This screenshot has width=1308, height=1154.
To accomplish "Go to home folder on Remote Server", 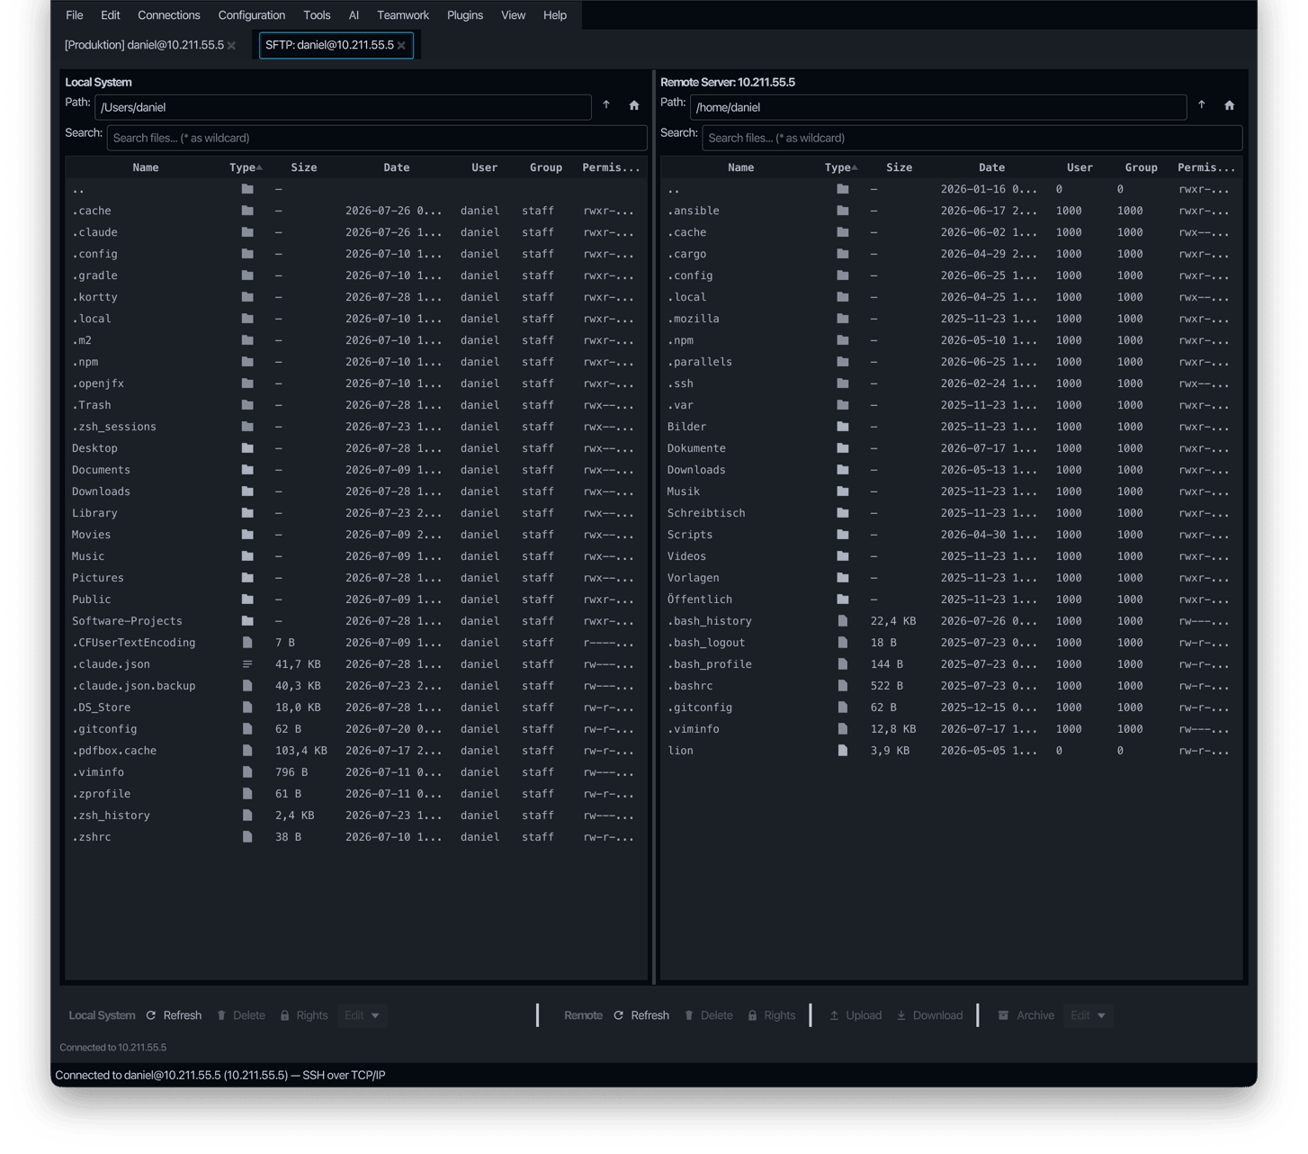I will pyautogui.click(x=1230, y=105).
